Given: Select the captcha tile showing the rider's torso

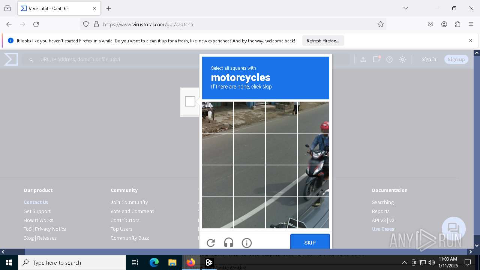Looking at the screenshot, I should [x=313, y=149].
